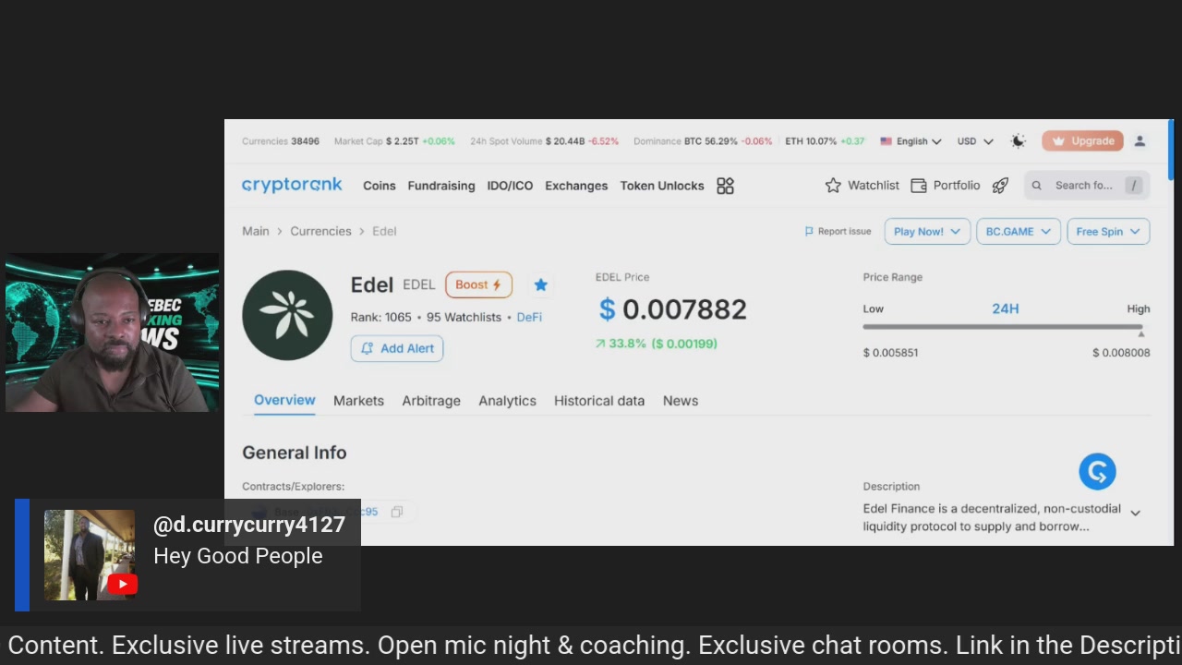1182x665 pixels.
Task: Switch to the Analytics tab
Action: [507, 401]
